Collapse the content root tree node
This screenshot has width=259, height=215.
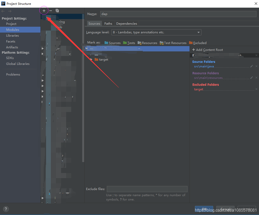pos(87,49)
